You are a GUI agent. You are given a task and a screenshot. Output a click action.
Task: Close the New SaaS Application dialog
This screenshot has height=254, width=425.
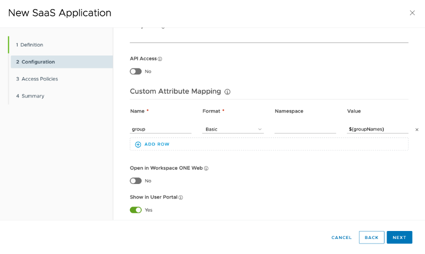(412, 13)
